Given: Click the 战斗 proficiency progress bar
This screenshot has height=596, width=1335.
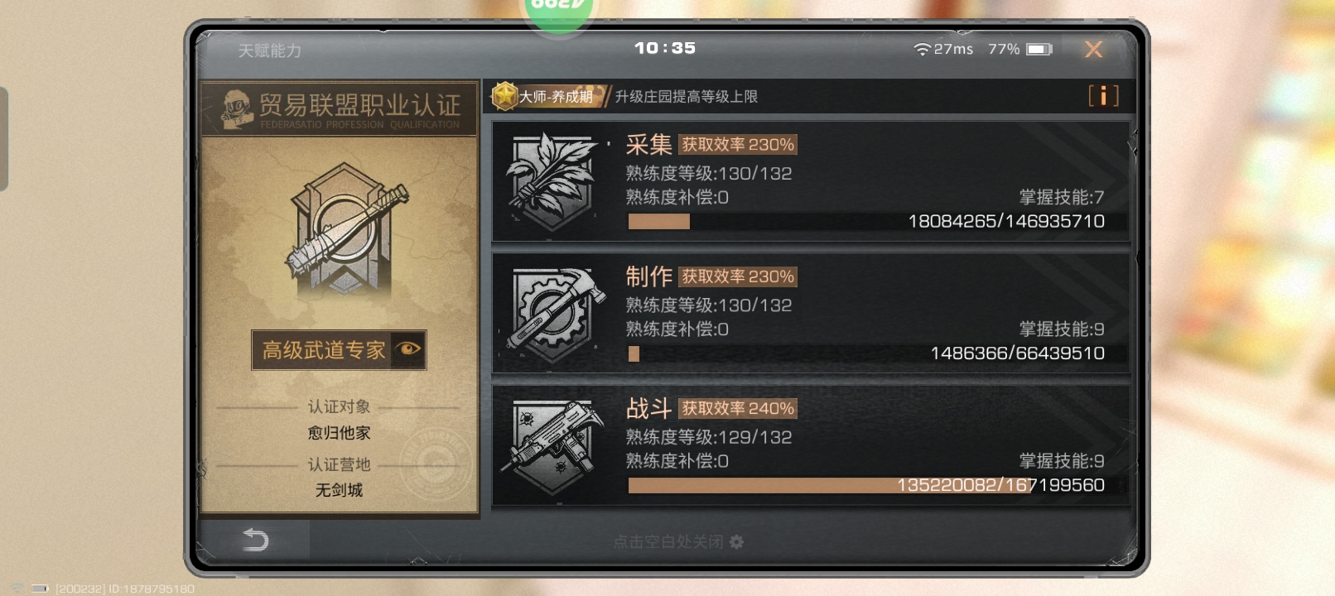Looking at the screenshot, I should pos(867,485).
